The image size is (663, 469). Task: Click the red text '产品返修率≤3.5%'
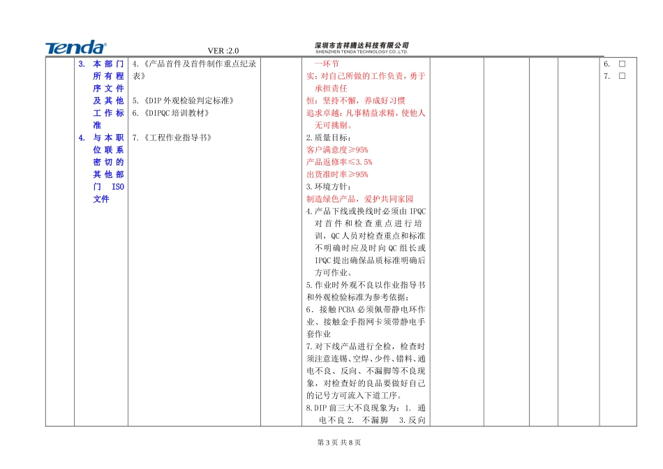(339, 162)
